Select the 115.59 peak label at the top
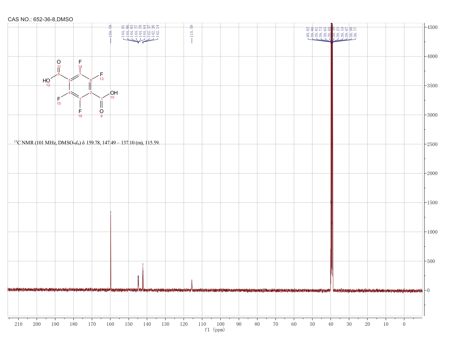Image resolution: width=460 pixels, height=356 pixels. [192, 31]
